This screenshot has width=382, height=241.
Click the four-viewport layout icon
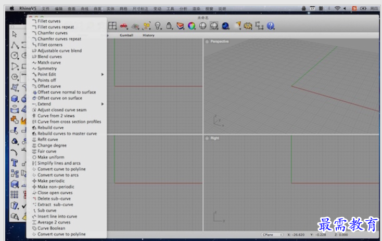tap(112, 25)
